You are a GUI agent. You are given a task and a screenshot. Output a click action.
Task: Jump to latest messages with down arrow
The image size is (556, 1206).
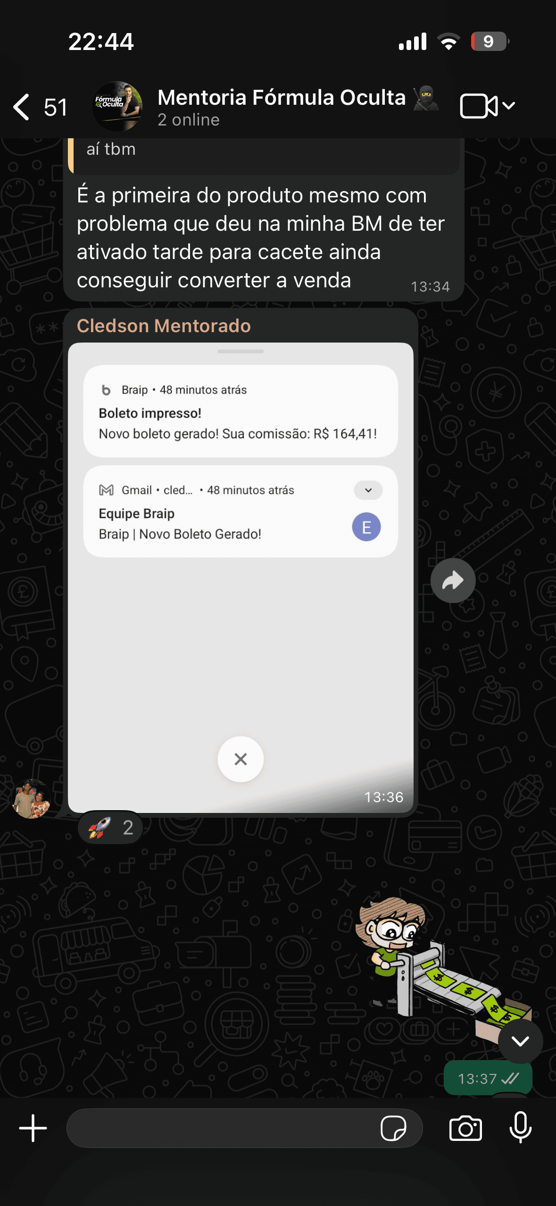point(520,1041)
